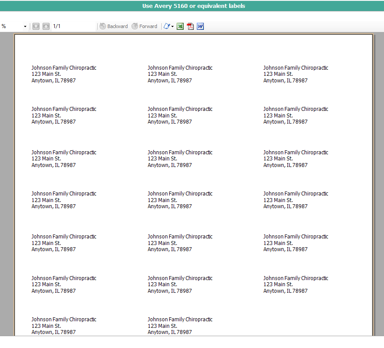Go to the next page arrow

coord(46,26)
